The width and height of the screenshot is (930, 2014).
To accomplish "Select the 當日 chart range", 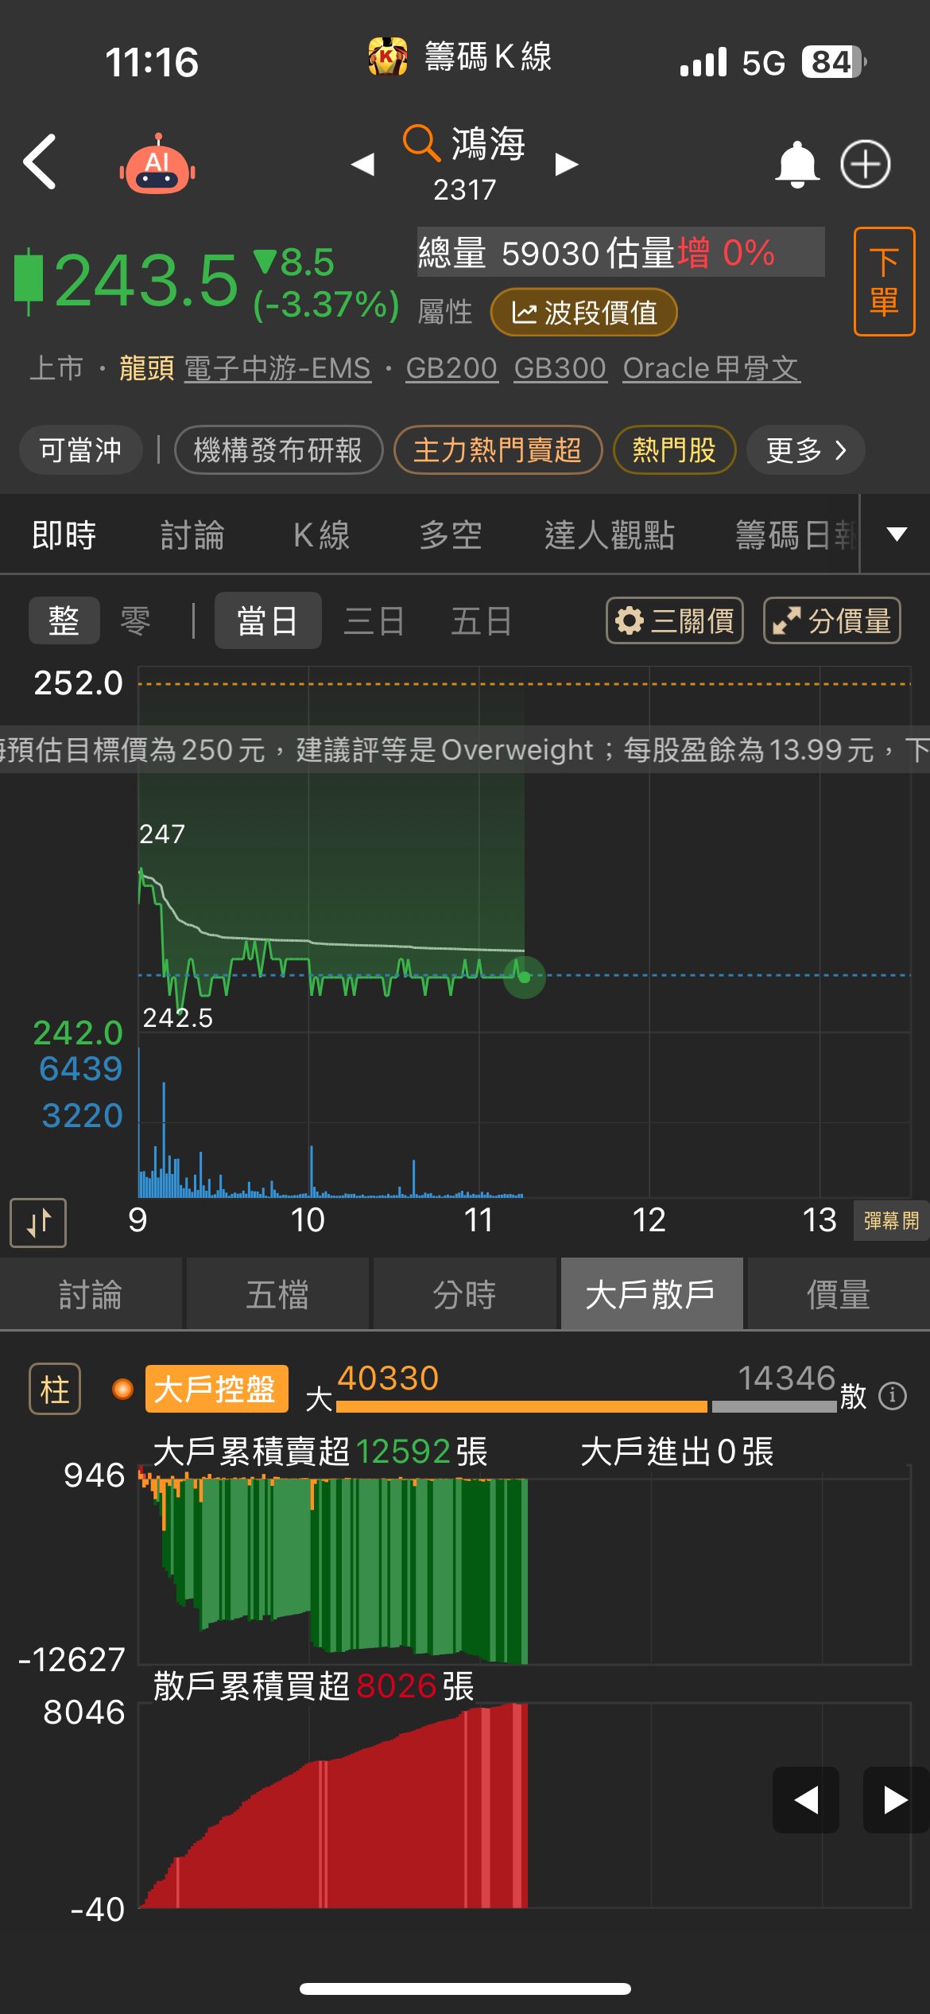I will pos(268,620).
